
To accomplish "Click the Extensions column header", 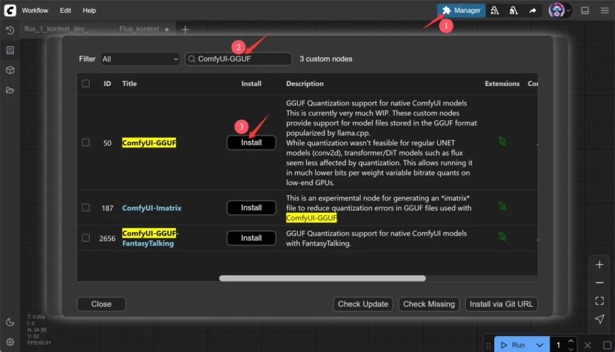I will [502, 83].
